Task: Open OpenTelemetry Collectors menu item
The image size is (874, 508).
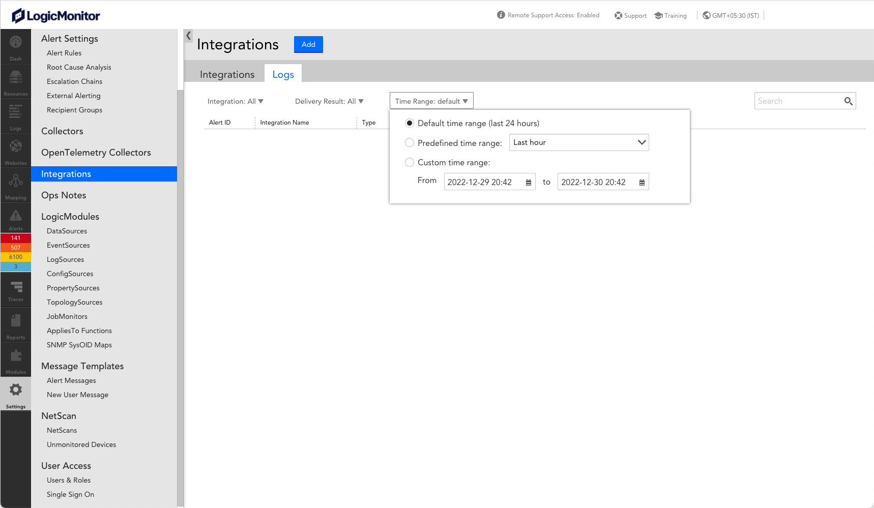Action: pyautogui.click(x=96, y=153)
